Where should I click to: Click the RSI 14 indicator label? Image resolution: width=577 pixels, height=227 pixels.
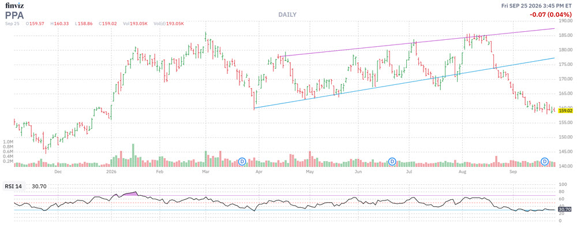pyautogui.click(x=13, y=187)
